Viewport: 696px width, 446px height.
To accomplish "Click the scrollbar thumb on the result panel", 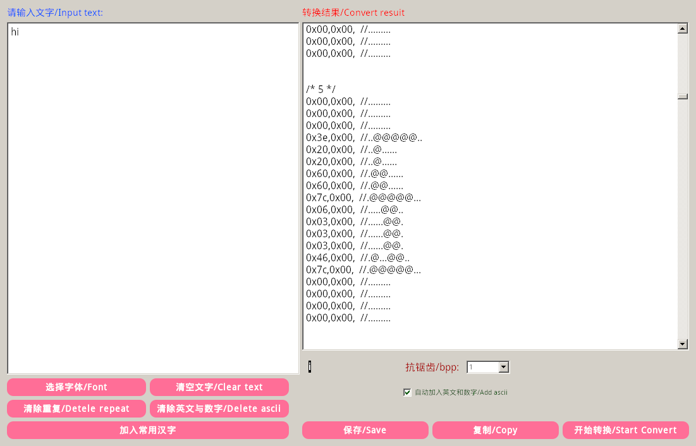I will (x=683, y=96).
